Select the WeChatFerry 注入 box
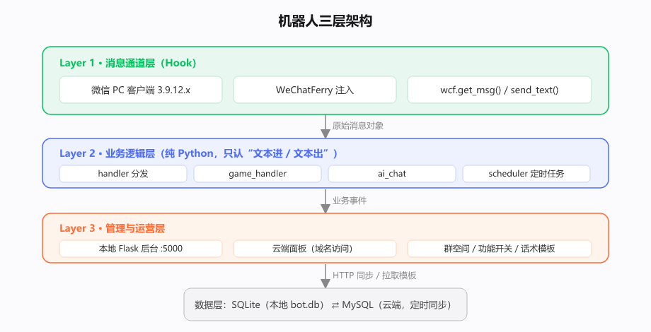 tap(315, 90)
